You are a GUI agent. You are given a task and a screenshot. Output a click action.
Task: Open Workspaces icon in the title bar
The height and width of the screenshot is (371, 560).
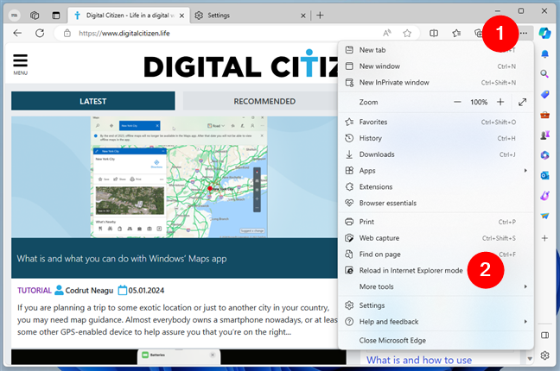(x=35, y=16)
